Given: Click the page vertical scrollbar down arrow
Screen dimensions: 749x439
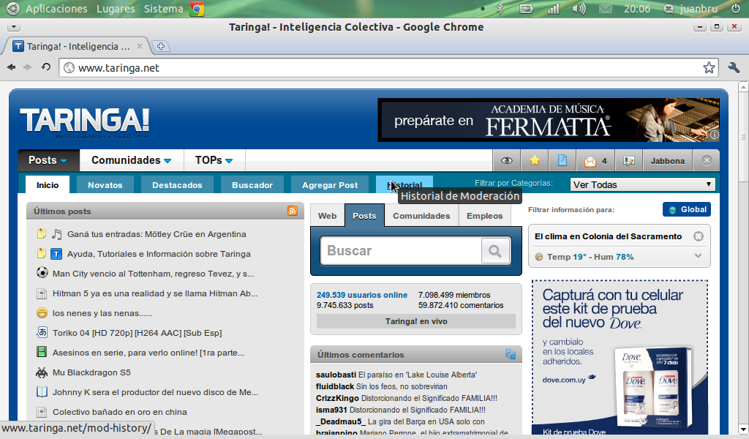Looking at the screenshot, I should (743, 429).
